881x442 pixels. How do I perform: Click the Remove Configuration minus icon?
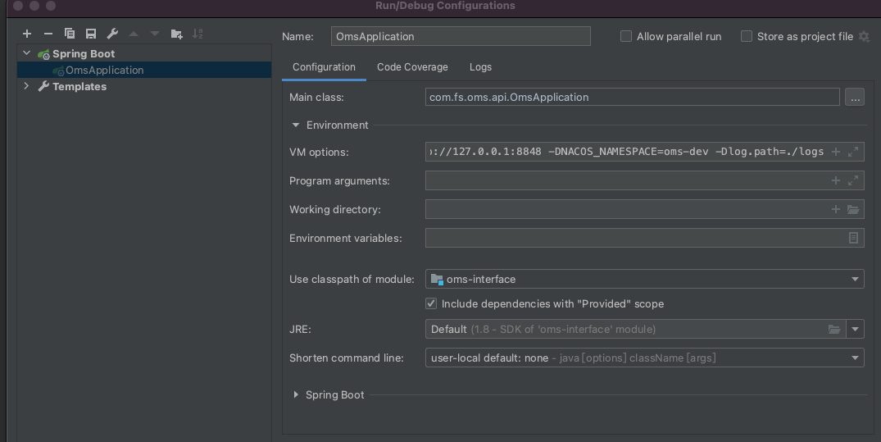pos(48,34)
